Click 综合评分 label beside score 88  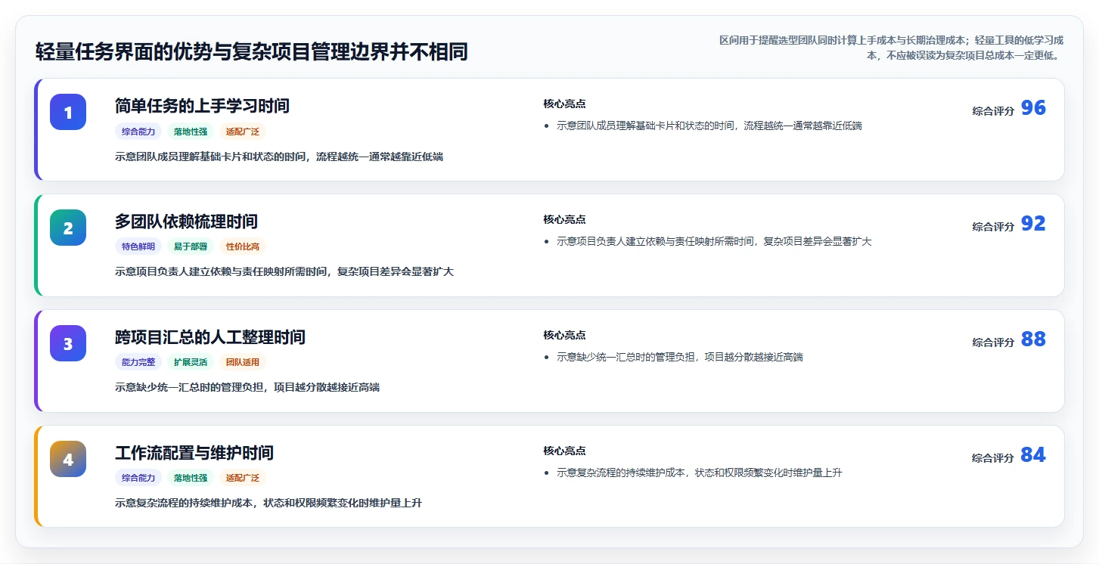[993, 342]
